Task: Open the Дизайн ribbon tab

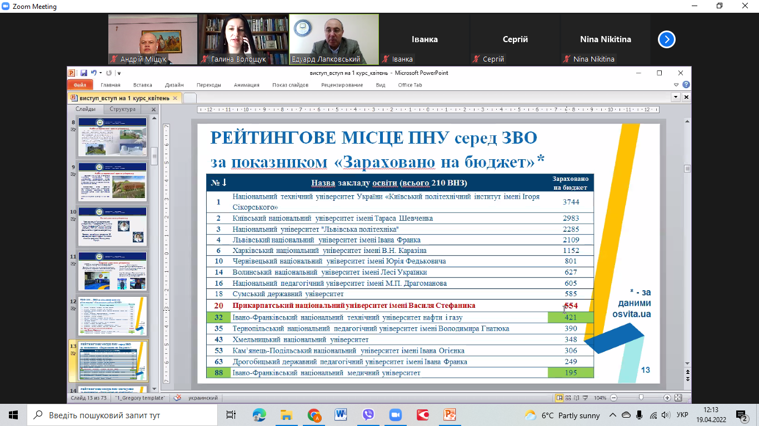Action: pyautogui.click(x=174, y=85)
